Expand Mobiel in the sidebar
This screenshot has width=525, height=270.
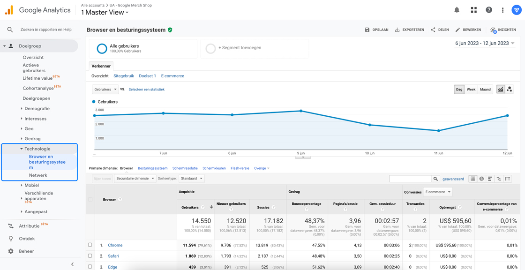pos(31,185)
